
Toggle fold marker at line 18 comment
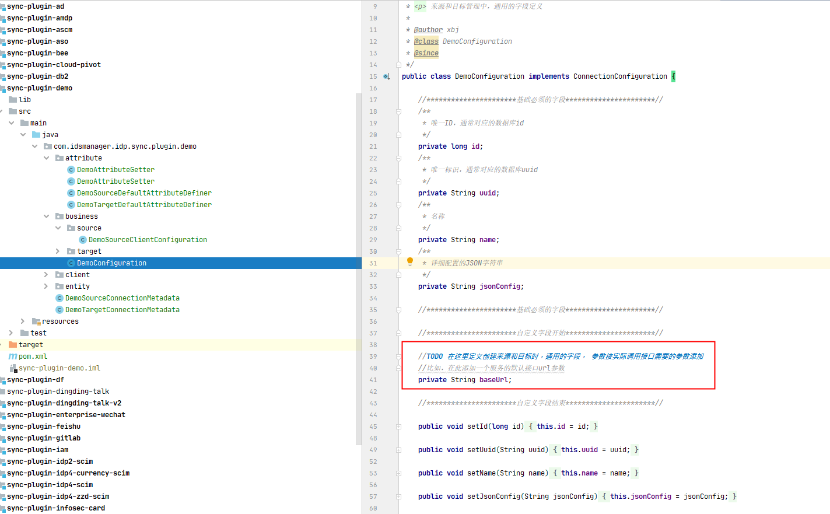coord(398,111)
